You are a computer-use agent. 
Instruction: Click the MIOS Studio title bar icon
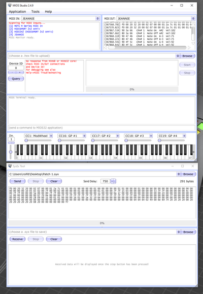coord(10,5)
